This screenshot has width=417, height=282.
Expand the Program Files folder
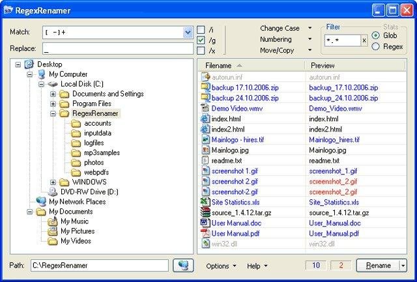coord(53,104)
